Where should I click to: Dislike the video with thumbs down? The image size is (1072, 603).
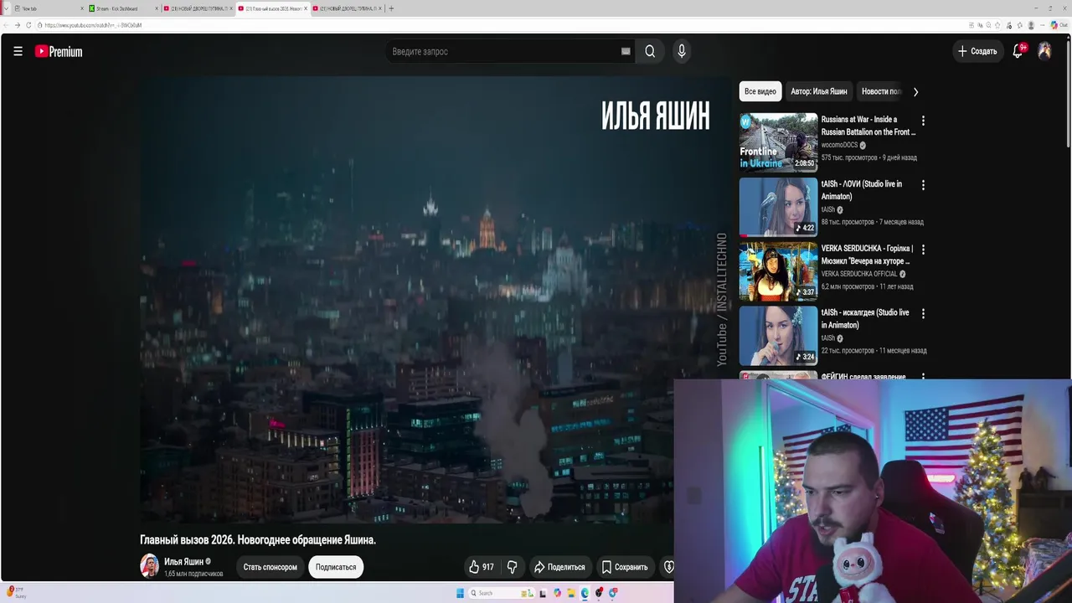point(513,567)
